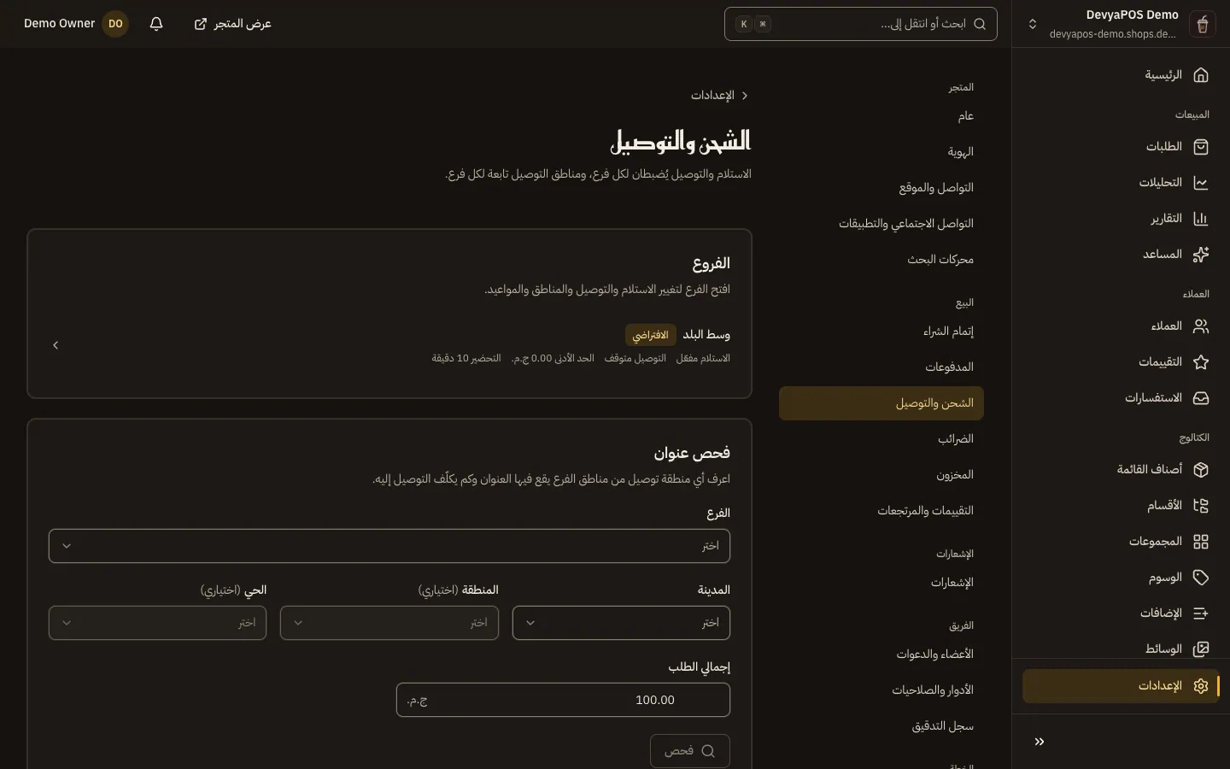Click the DevyaPOS Demo store logo
This screenshot has height=769, width=1230.
1203,24
